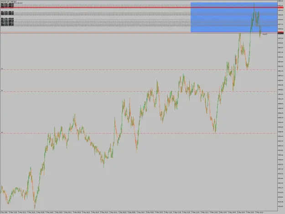Select the uppermost dashed pink level line
Viewport: 285px width, 214px height.
tap(139, 70)
